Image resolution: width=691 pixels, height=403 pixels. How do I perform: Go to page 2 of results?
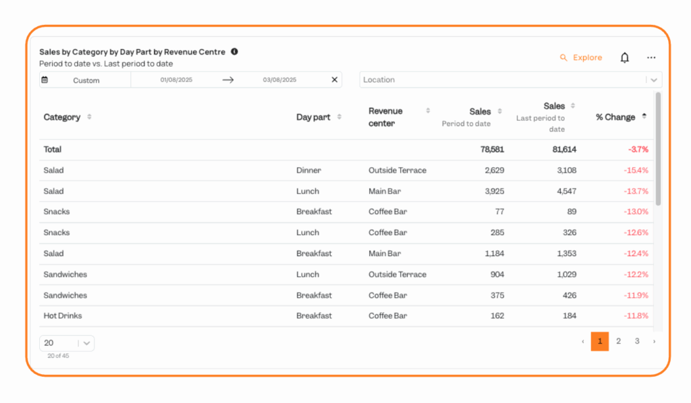tap(618, 342)
